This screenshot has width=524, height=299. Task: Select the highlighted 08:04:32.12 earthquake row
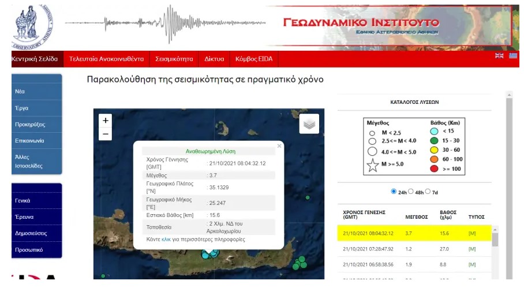(414, 233)
